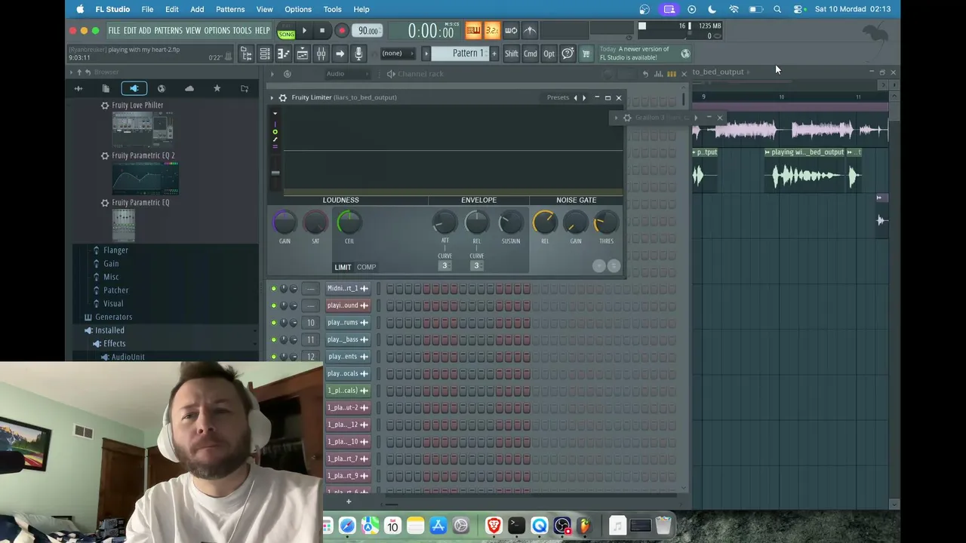Click the globe icon beside update notice

point(685,54)
